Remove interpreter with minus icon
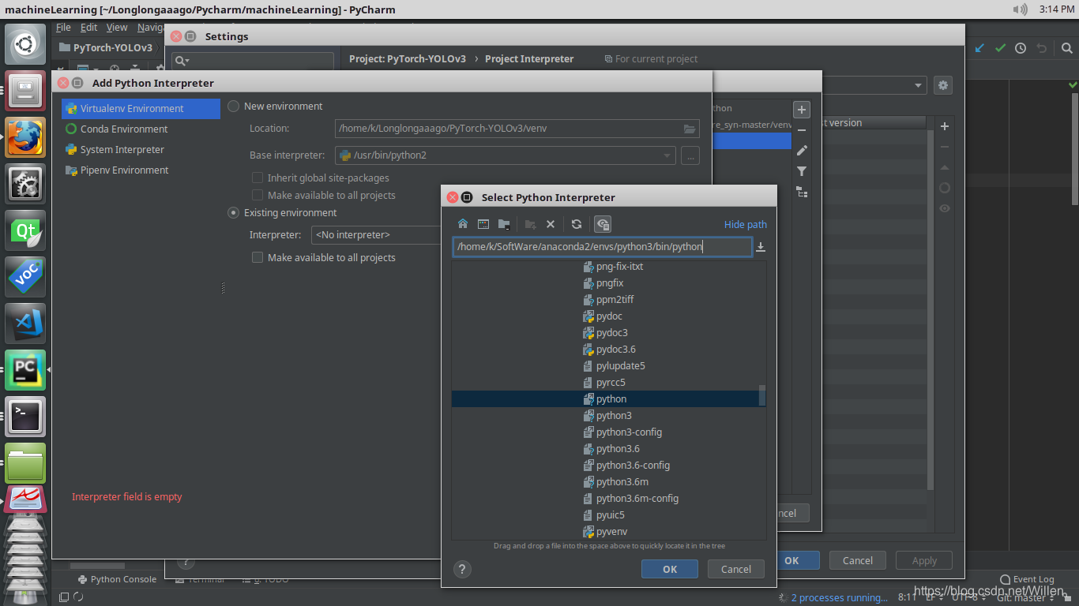The width and height of the screenshot is (1079, 606). [802, 130]
